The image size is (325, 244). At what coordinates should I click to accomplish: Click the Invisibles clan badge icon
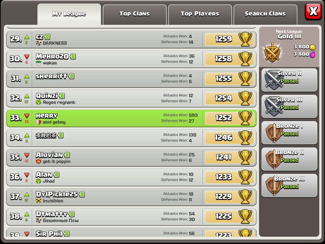click(38, 201)
